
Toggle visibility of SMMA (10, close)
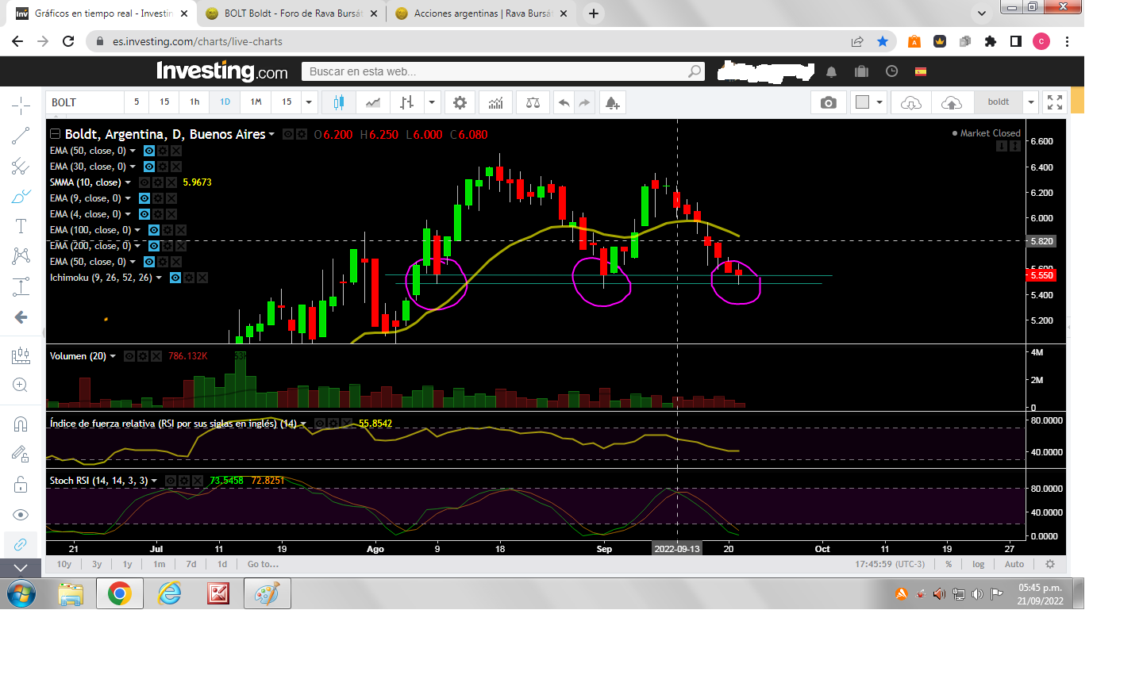coord(144,182)
